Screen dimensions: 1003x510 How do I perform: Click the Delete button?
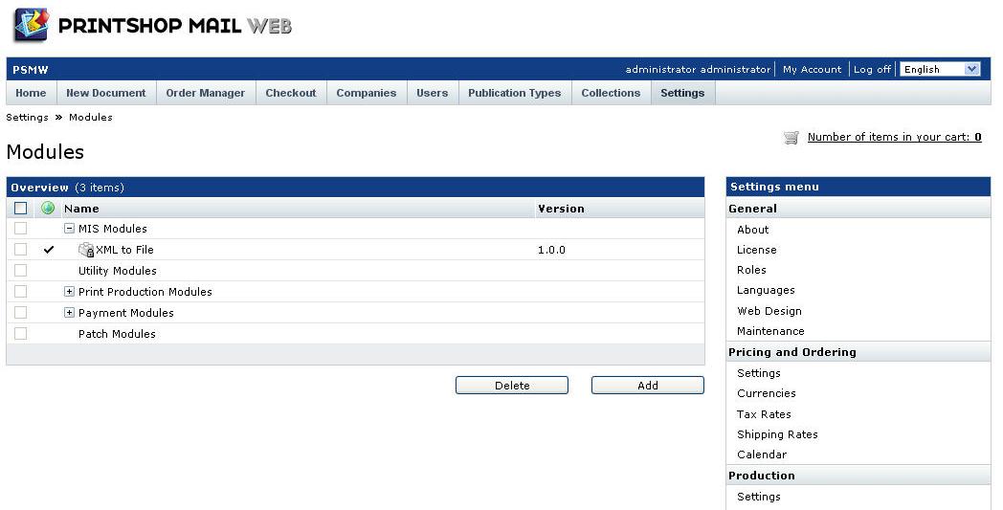click(x=512, y=386)
